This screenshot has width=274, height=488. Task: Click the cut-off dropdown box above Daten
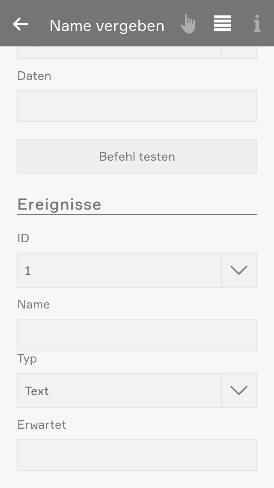[239, 53]
